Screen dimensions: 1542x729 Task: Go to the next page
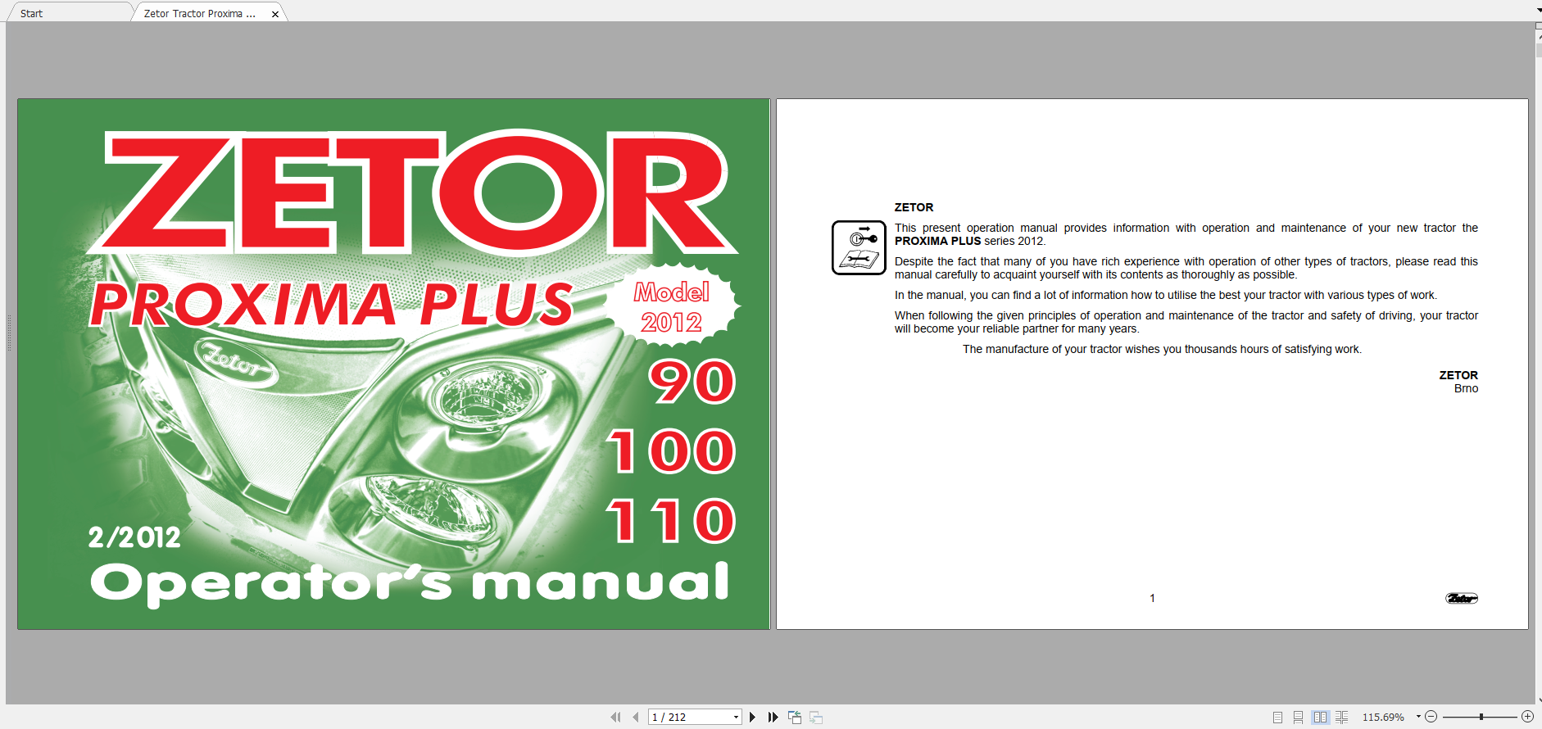[x=752, y=717]
